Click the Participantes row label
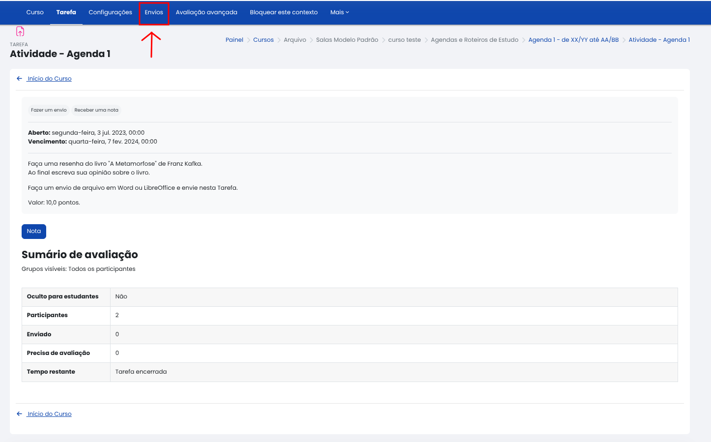The height and width of the screenshot is (442, 711). click(x=47, y=315)
